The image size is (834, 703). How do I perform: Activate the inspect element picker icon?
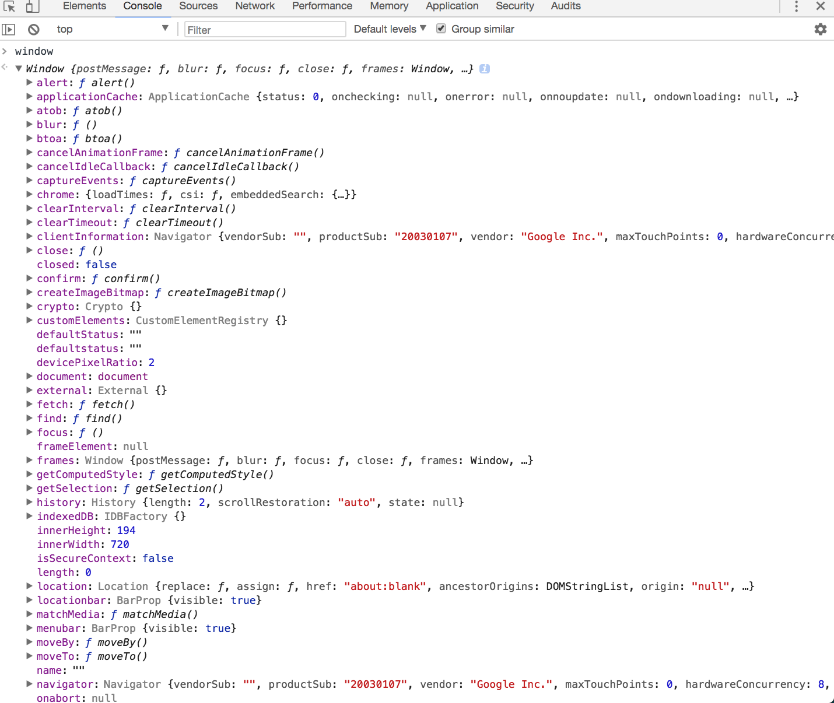pyautogui.click(x=9, y=6)
